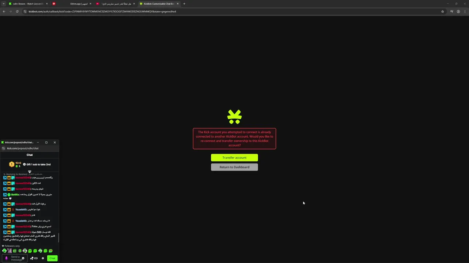This screenshot has height=263, width=469.
Task: Focus the kickbot.com address bar
Action: [x=234, y=11]
